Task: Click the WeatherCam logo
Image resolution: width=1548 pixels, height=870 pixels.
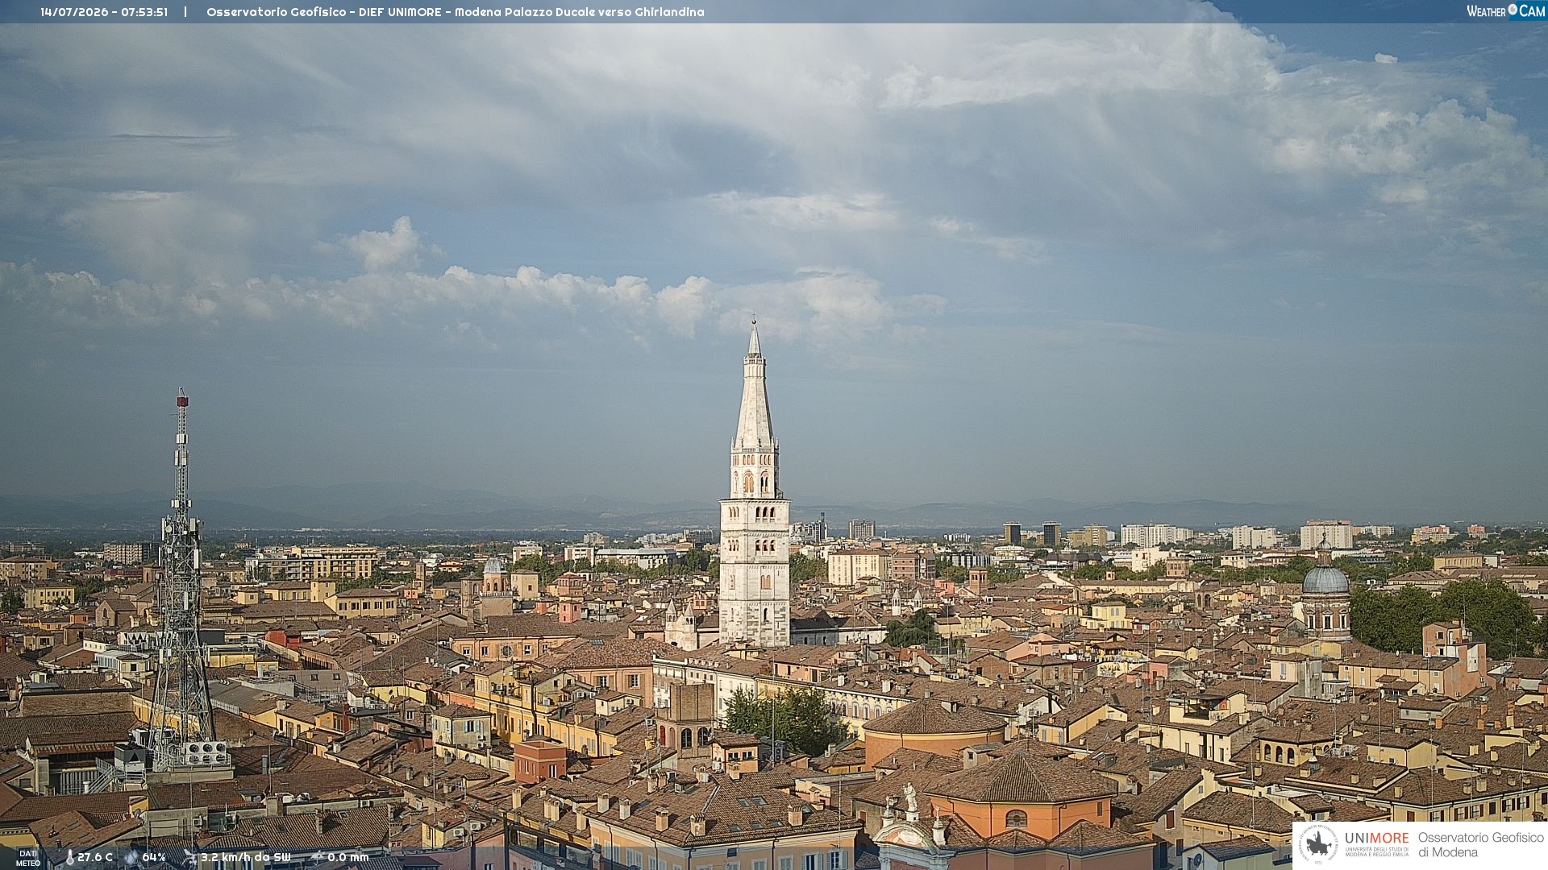Action: [x=1505, y=11]
